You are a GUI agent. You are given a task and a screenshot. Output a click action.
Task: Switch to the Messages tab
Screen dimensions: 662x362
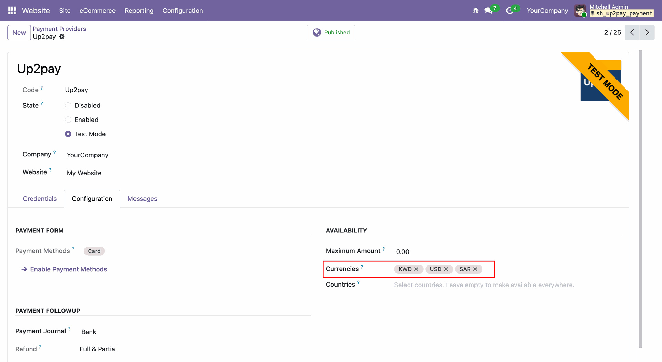pyautogui.click(x=142, y=199)
